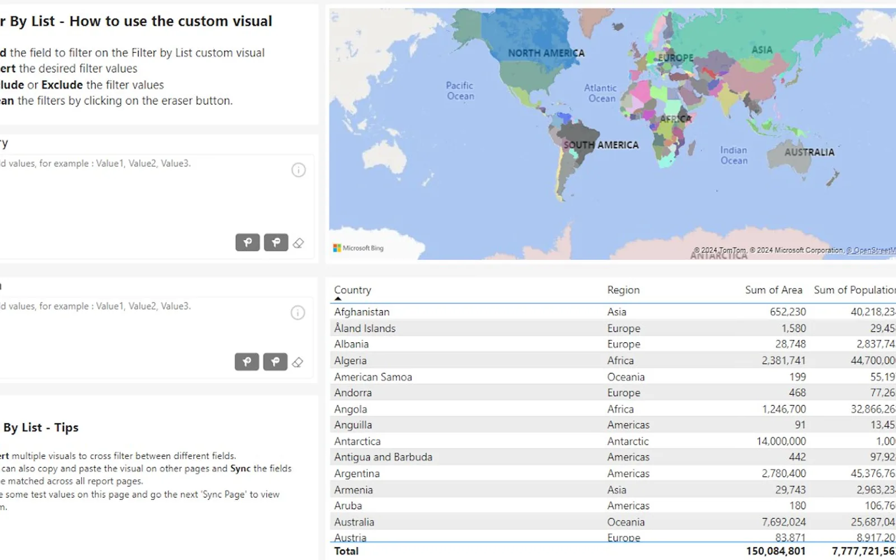Screen dimensions: 896x560
Task: Click the include filter button in the upper filter box
Action: (x=248, y=242)
